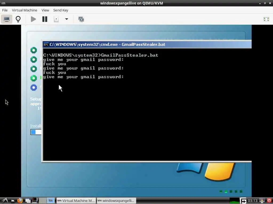Viewport: 273px width, 204px height.
Task: Click the iconify windows taskbar icon
Action: tap(28, 201)
